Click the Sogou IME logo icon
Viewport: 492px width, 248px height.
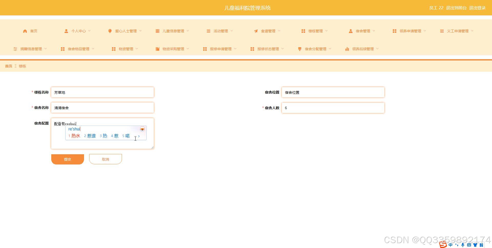(443, 245)
